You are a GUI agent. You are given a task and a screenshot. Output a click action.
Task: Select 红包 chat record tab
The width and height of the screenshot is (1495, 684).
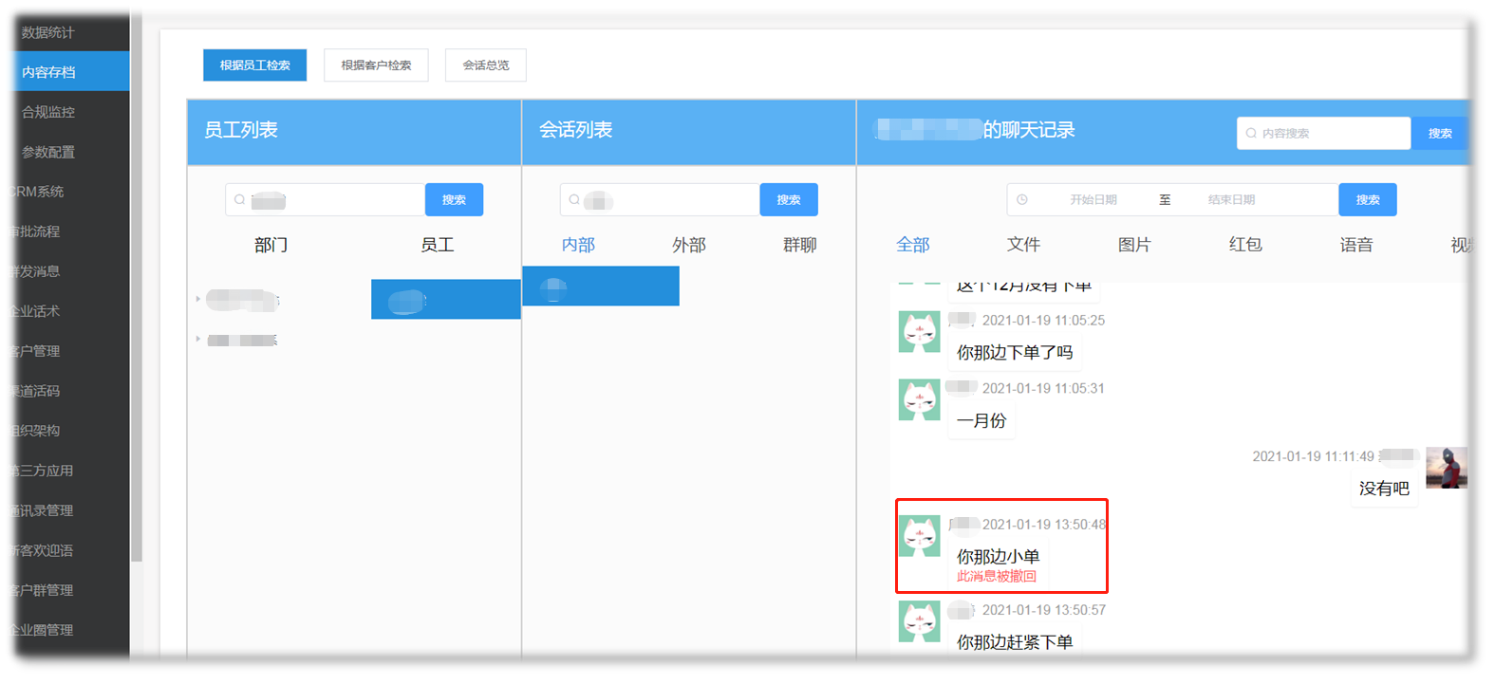(x=1245, y=245)
